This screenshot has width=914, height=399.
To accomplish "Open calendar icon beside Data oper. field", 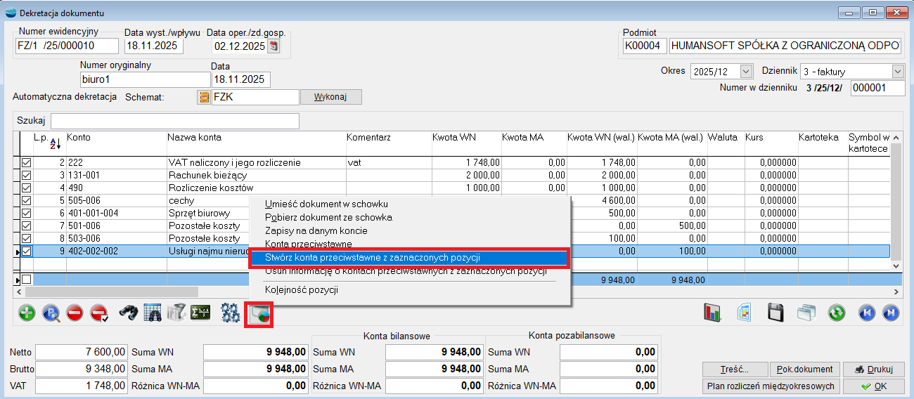I will click(274, 46).
